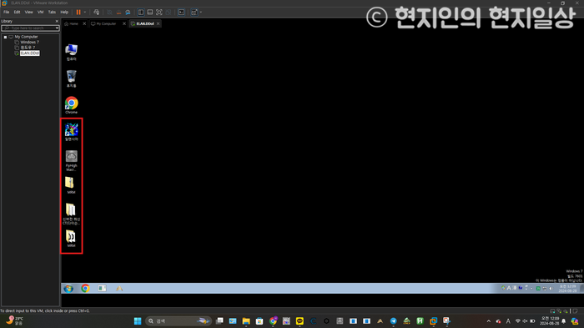The height and width of the screenshot is (328, 584).
Task: Open the Windows 7 Start button in VM
Action: point(68,289)
